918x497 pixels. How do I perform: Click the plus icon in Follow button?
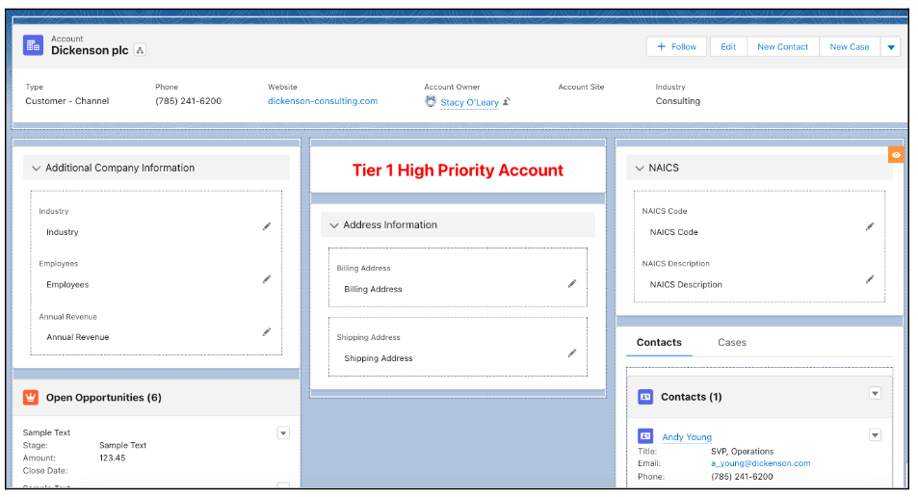tap(661, 47)
